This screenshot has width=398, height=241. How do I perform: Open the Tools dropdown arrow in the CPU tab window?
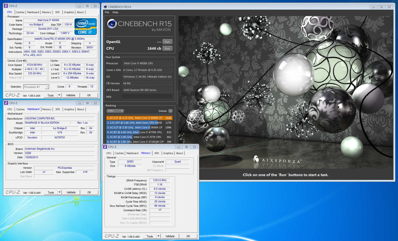click(59, 95)
